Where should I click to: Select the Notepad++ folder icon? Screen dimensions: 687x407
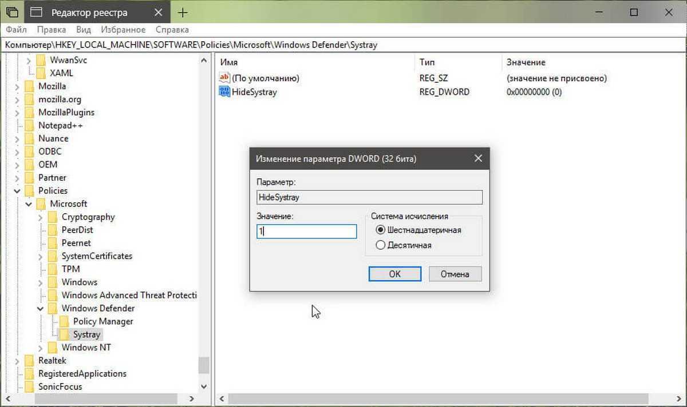tap(29, 125)
